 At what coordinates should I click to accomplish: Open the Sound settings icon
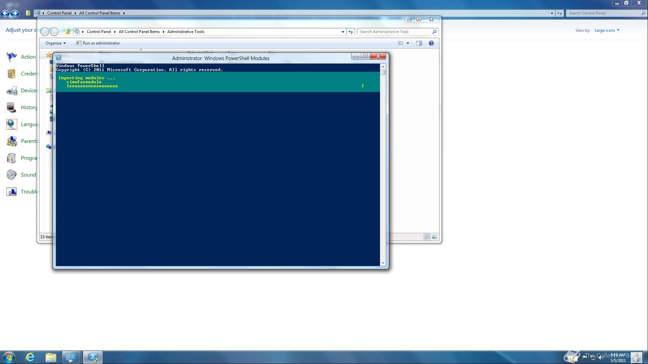(x=12, y=175)
